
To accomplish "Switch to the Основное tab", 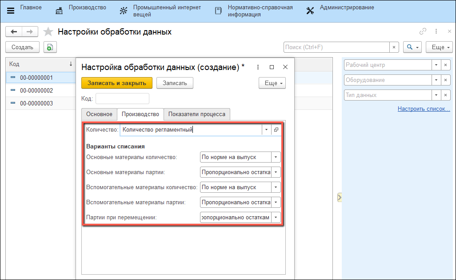I will (99, 114).
